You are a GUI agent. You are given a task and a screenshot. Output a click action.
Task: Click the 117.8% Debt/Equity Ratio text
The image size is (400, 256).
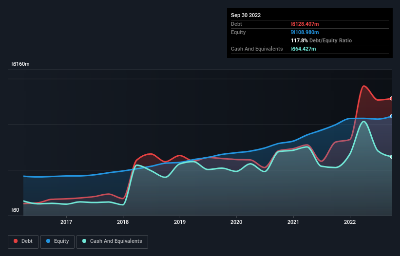321,40
